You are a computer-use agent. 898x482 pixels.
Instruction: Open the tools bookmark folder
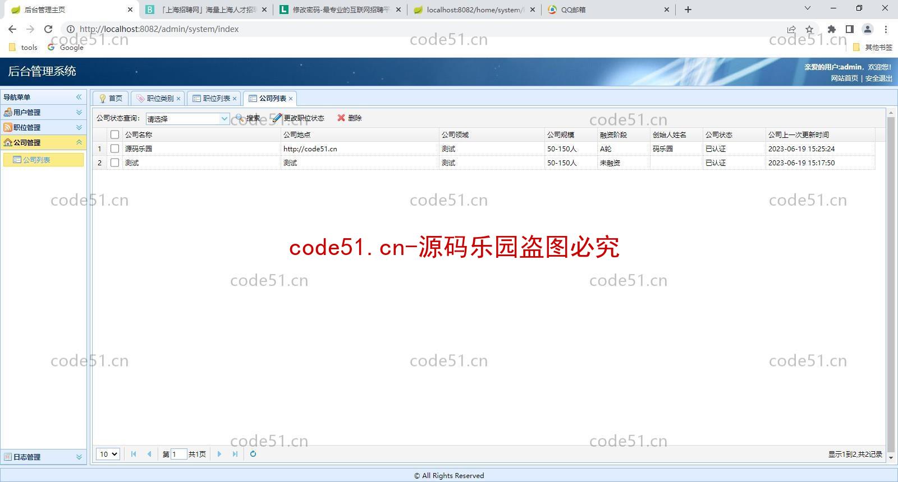pos(23,48)
